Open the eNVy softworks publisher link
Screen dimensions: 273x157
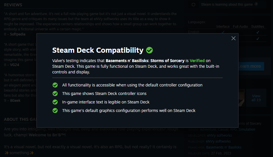[219, 141]
